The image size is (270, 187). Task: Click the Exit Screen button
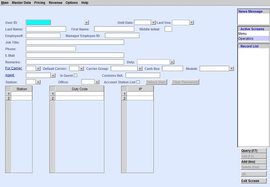(254, 181)
